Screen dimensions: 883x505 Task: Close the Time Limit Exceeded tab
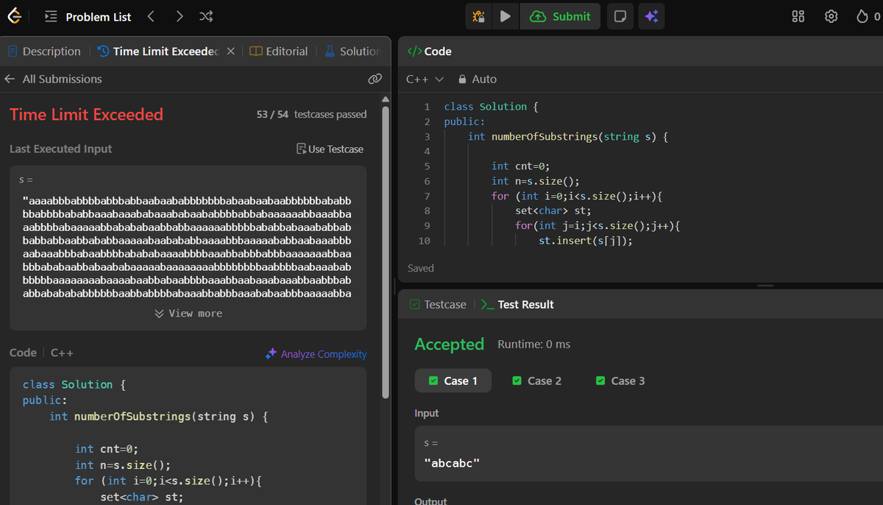(x=230, y=52)
